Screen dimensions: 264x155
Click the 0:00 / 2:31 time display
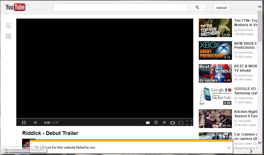(51, 122)
